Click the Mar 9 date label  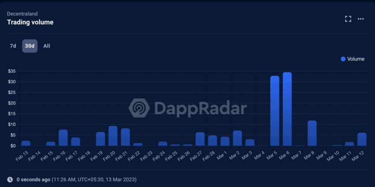(322, 155)
